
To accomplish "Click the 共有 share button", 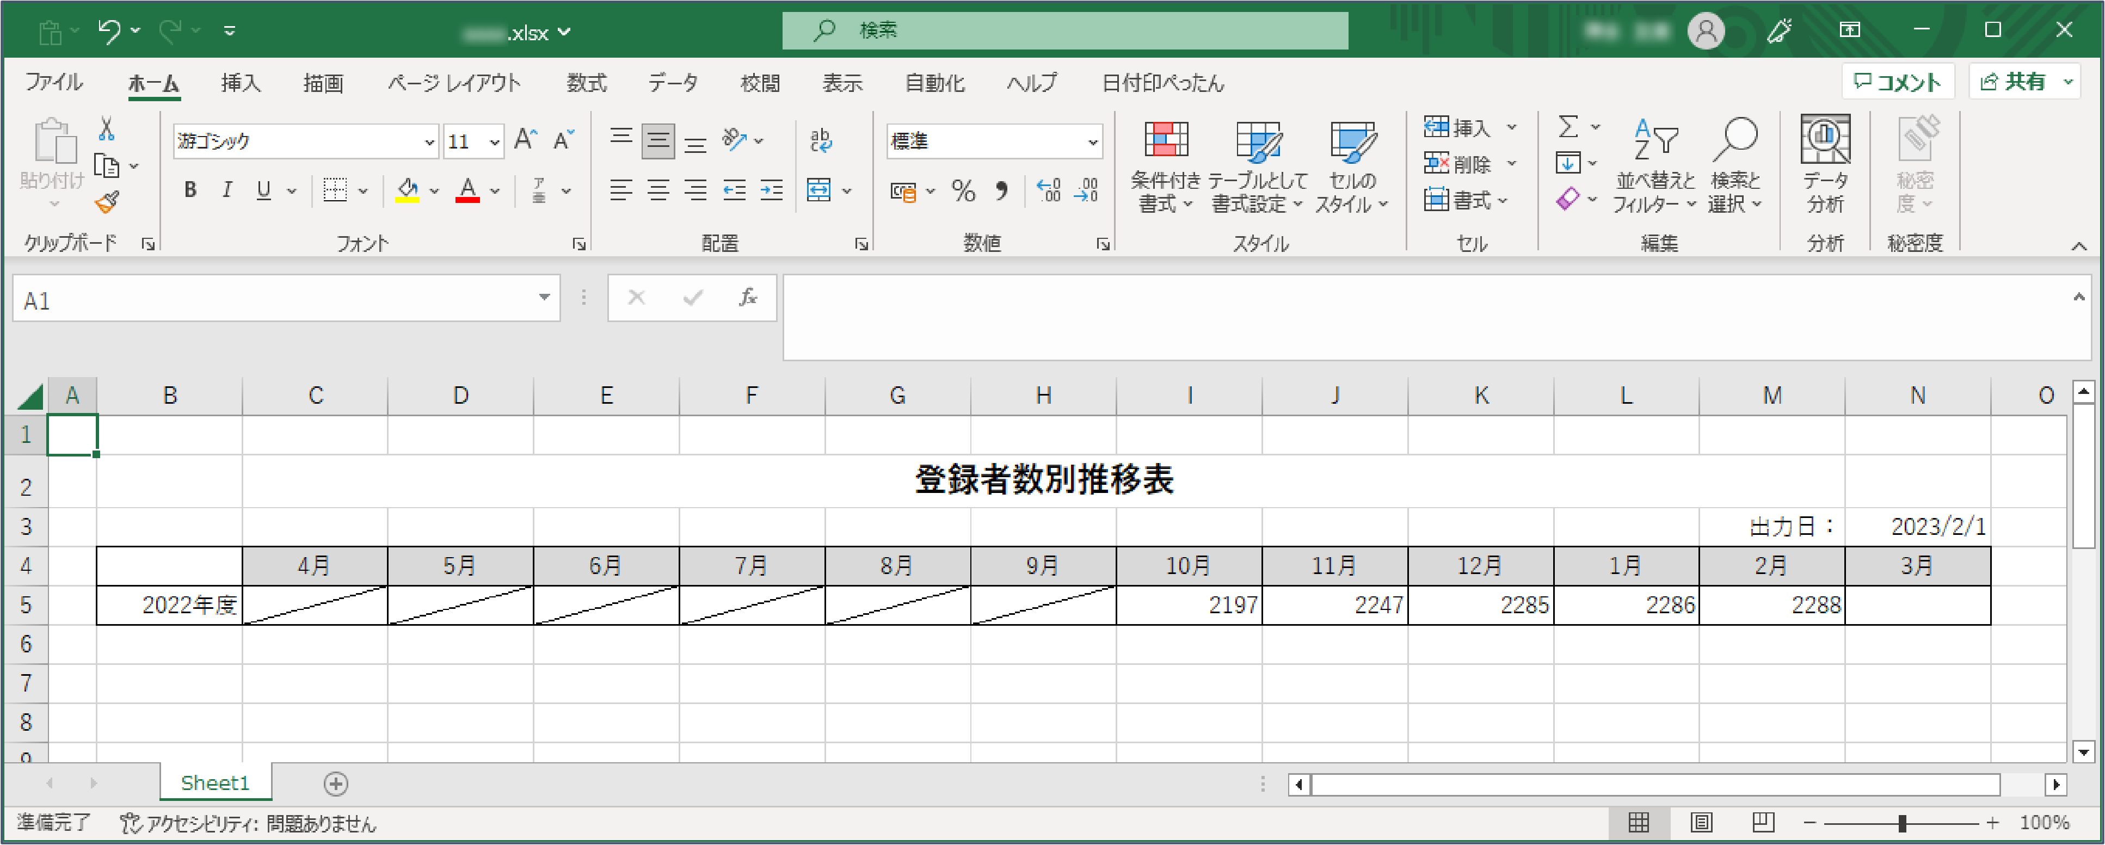I will pos(2014,82).
